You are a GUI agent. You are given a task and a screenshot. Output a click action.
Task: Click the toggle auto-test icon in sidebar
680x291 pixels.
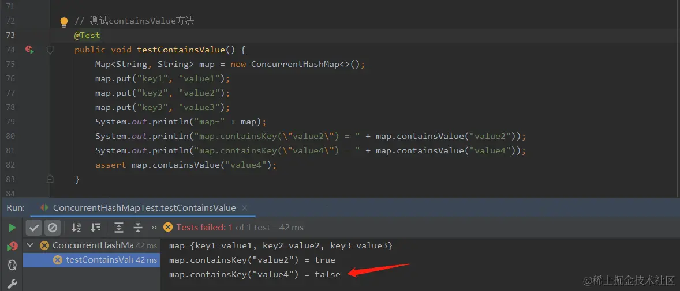(x=12, y=264)
